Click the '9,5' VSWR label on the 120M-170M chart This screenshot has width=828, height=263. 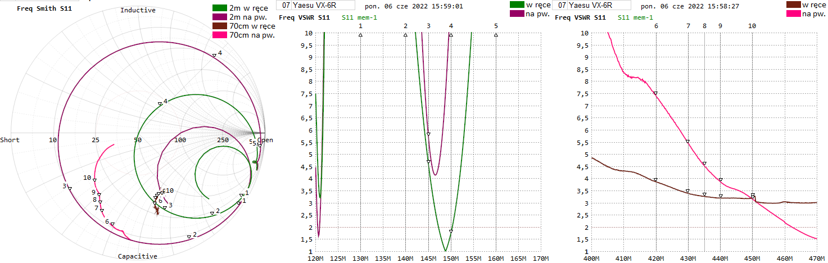pos(307,46)
